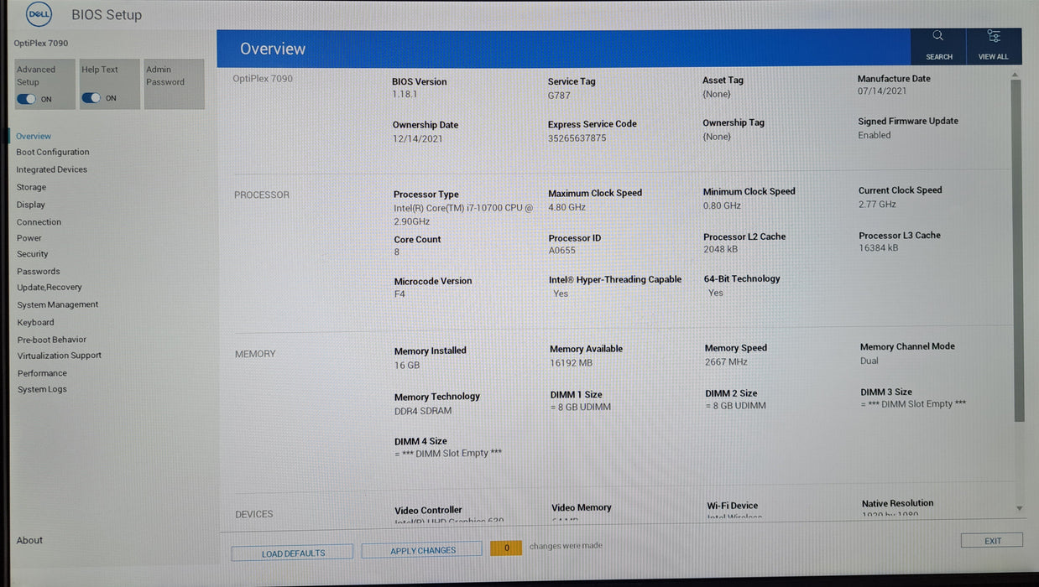Click Memory Speed 2667 MHz

(727, 361)
